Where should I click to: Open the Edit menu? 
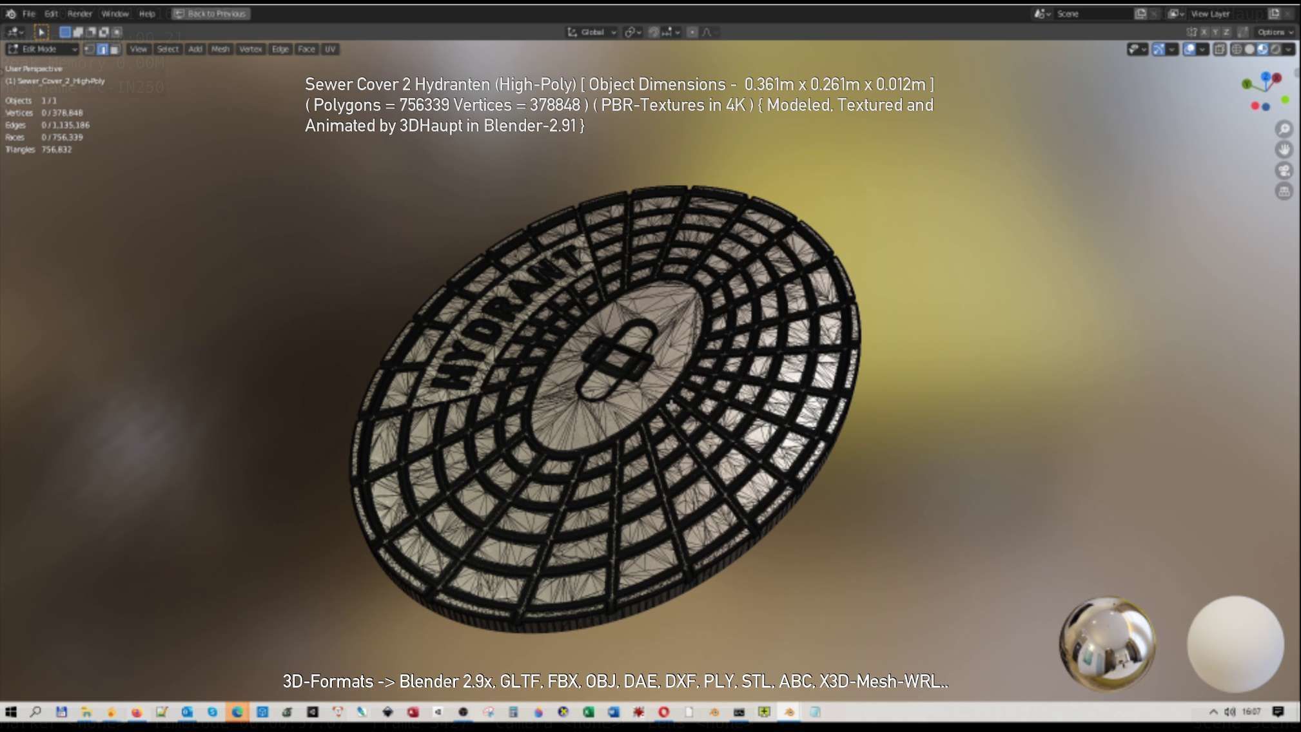(x=51, y=14)
